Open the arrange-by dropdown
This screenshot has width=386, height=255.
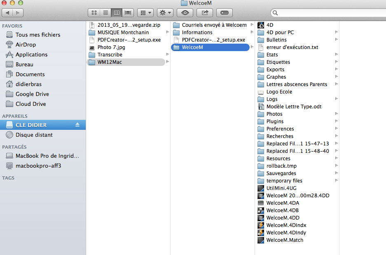[145, 13]
